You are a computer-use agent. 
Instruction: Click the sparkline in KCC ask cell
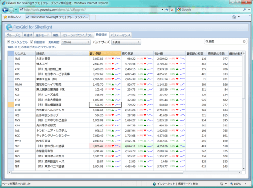tap(150, 136)
